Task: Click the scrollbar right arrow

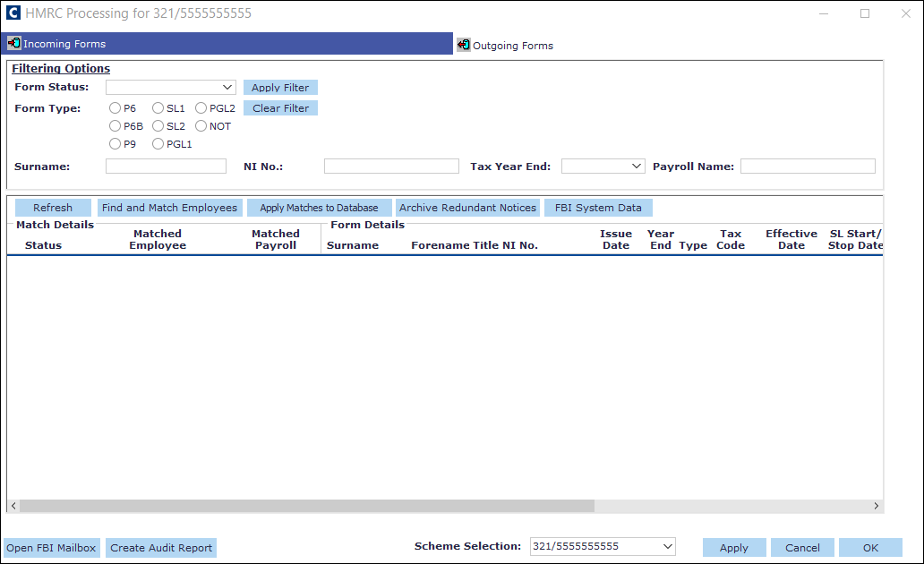Action: pos(877,506)
